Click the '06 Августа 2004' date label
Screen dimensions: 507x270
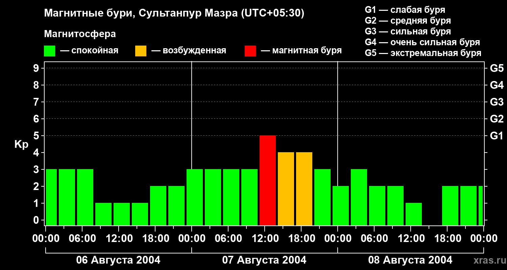pos(118,260)
